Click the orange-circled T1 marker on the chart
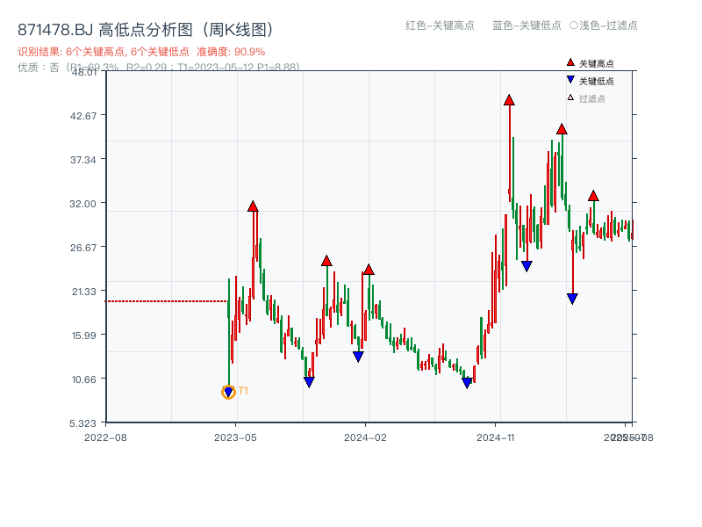Screen dimensions: 702x527 tap(227, 392)
